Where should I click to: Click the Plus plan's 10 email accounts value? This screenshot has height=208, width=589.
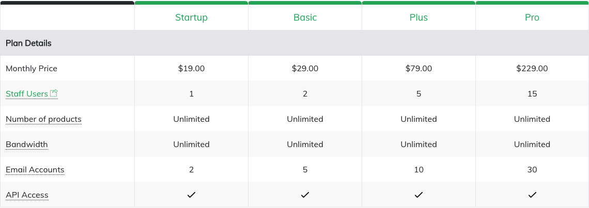click(x=419, y=170)
